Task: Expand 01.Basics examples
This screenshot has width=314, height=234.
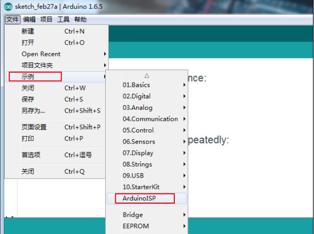Action: tap(147, 85)
